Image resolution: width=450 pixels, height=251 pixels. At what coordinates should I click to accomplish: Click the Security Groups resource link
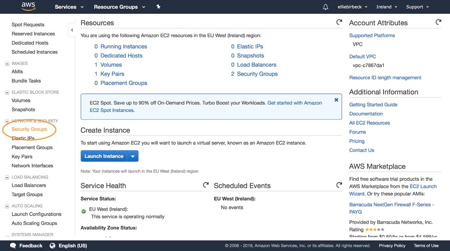257,74
